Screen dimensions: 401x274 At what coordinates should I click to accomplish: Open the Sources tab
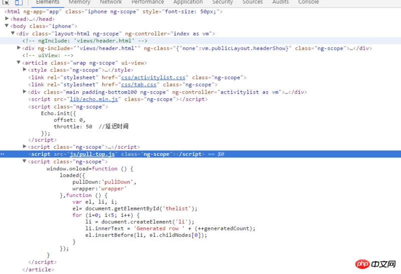pos(253,2)
